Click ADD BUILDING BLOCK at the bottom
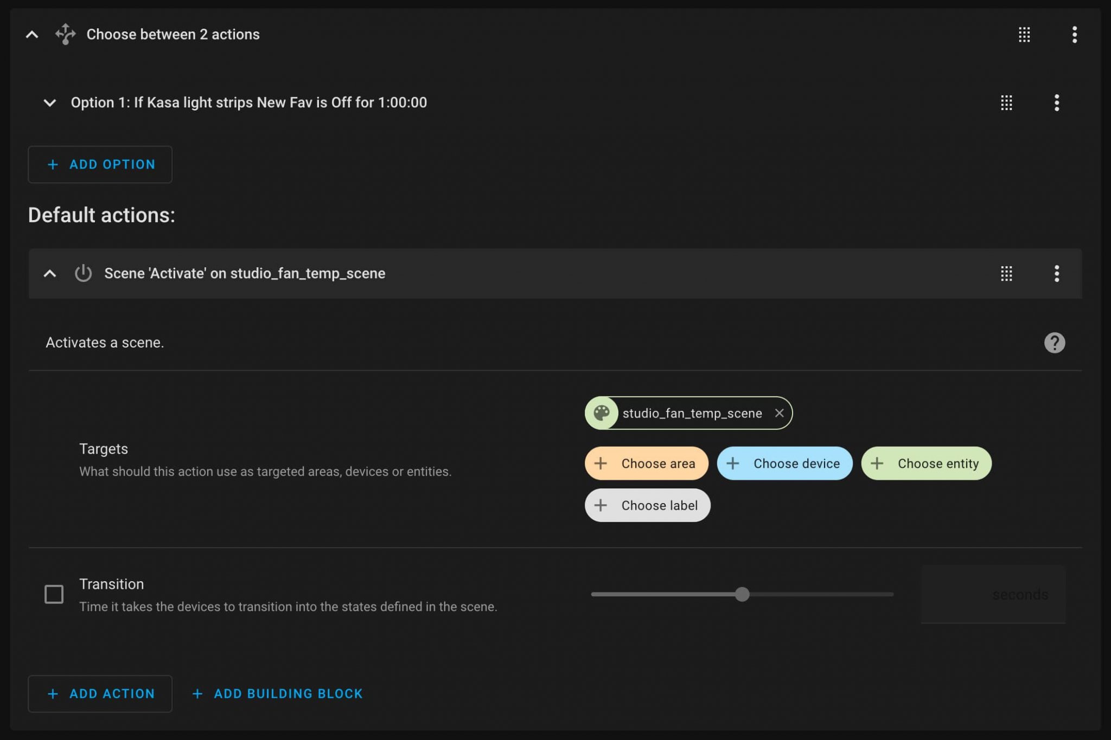 [x=276, y=693]
